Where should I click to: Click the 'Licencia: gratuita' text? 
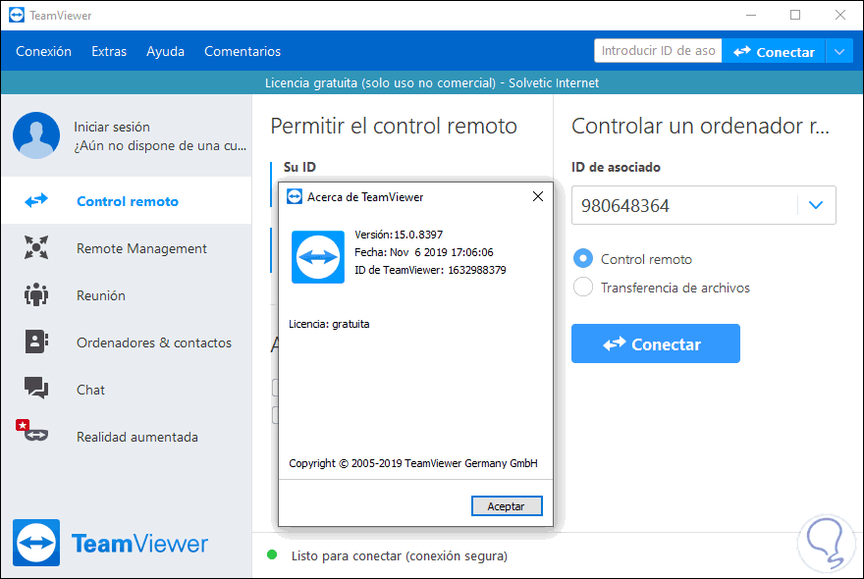coord(329,324)
